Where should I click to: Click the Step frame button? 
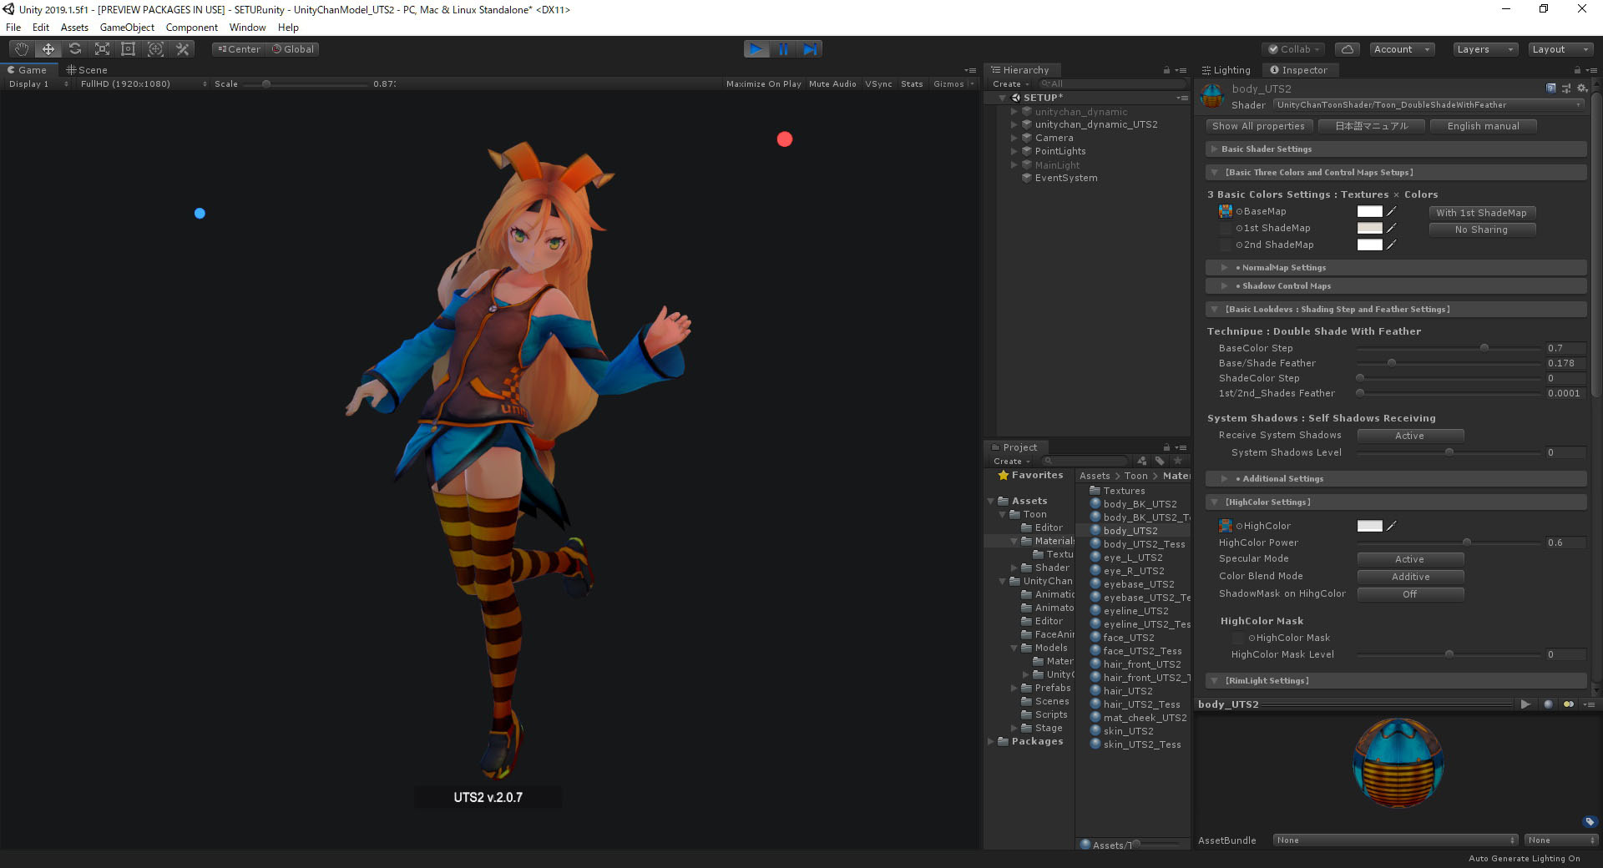[x=810, y=49]
